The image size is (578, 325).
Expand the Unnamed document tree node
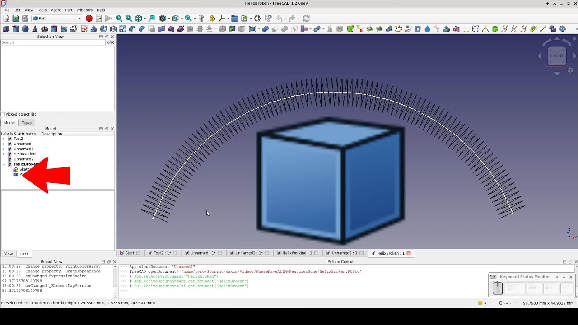click(4, 144)
